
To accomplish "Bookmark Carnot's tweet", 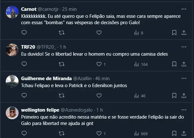I will (174, 32).
